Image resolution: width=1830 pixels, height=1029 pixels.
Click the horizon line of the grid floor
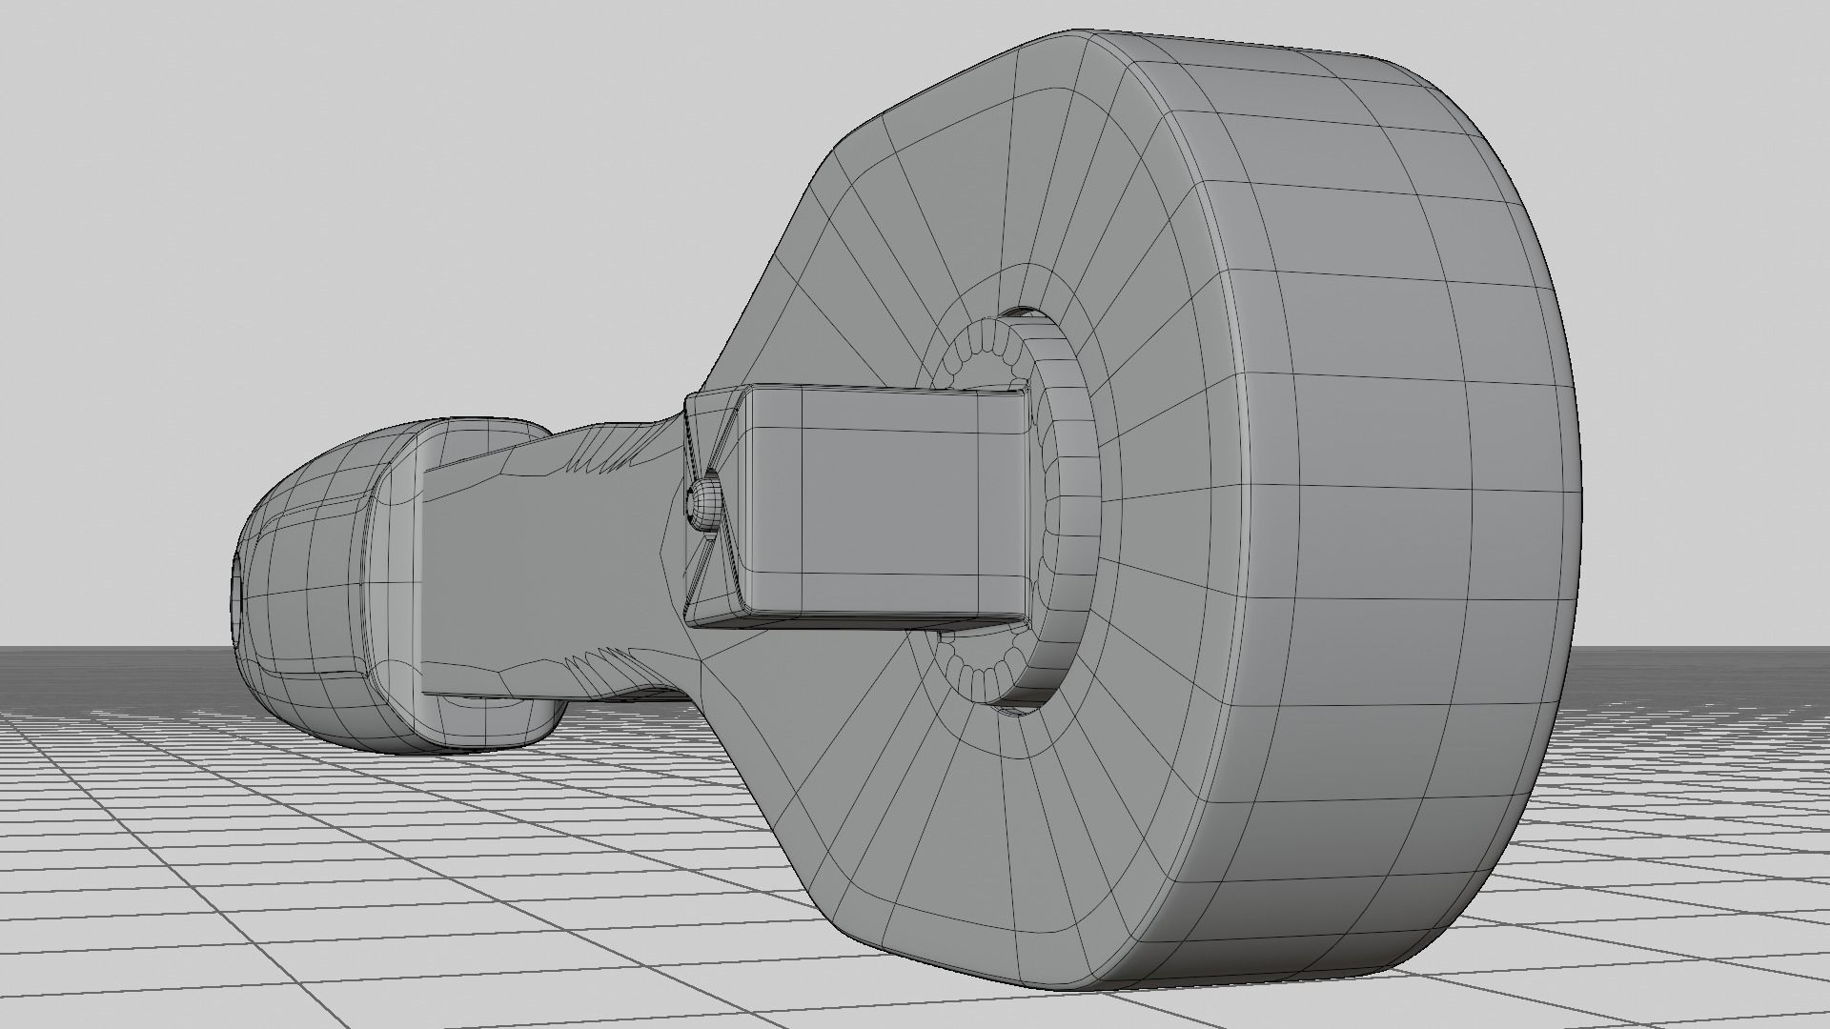point(114,647)
